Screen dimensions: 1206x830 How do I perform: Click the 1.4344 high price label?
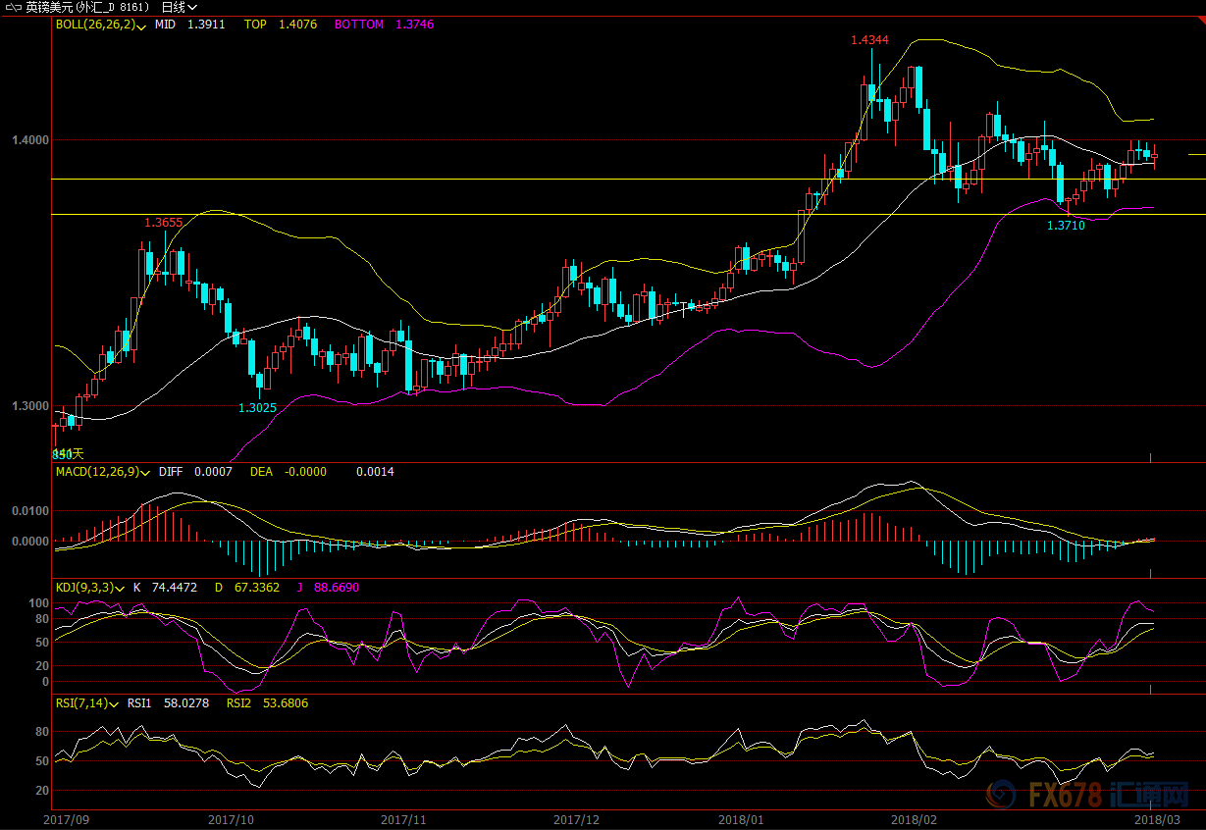point(869,40)
